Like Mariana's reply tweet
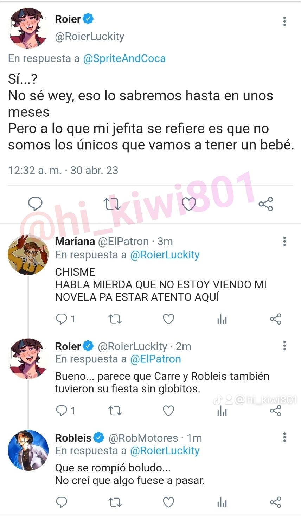 click(169, 319)
